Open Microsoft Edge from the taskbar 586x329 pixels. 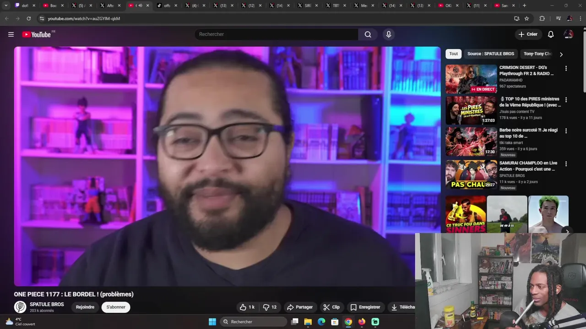321,322
